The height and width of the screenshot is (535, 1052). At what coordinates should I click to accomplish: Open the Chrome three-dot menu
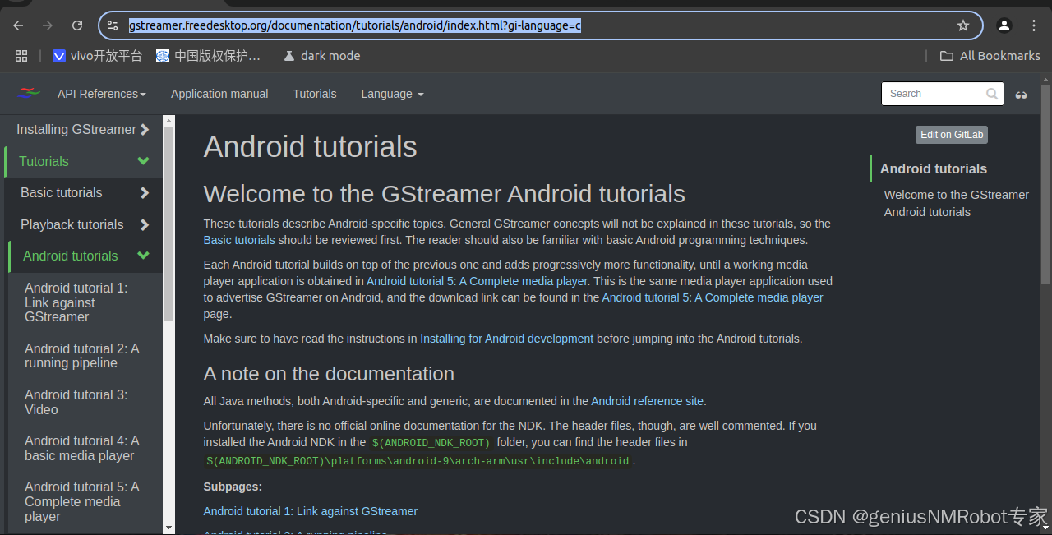point(1034,25)
